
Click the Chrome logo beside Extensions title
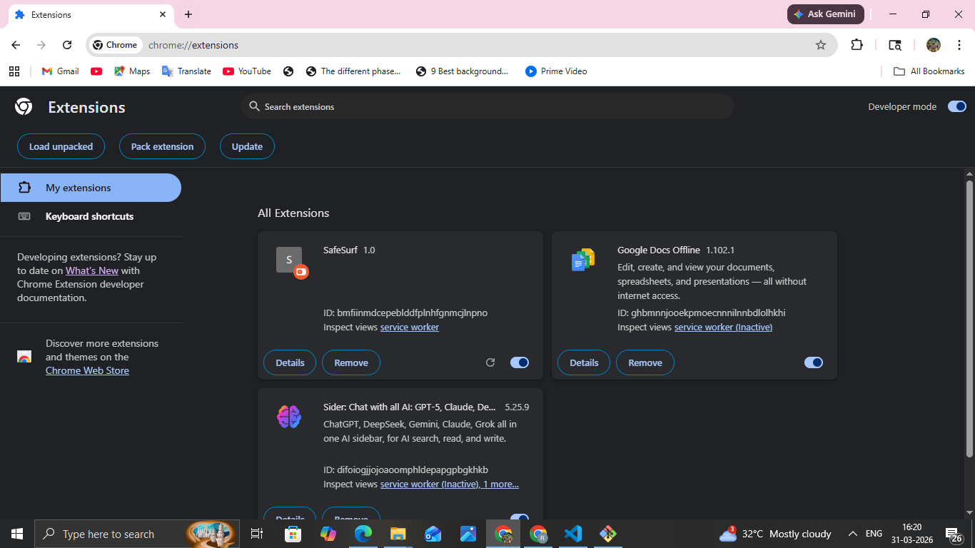pos(24,107)
